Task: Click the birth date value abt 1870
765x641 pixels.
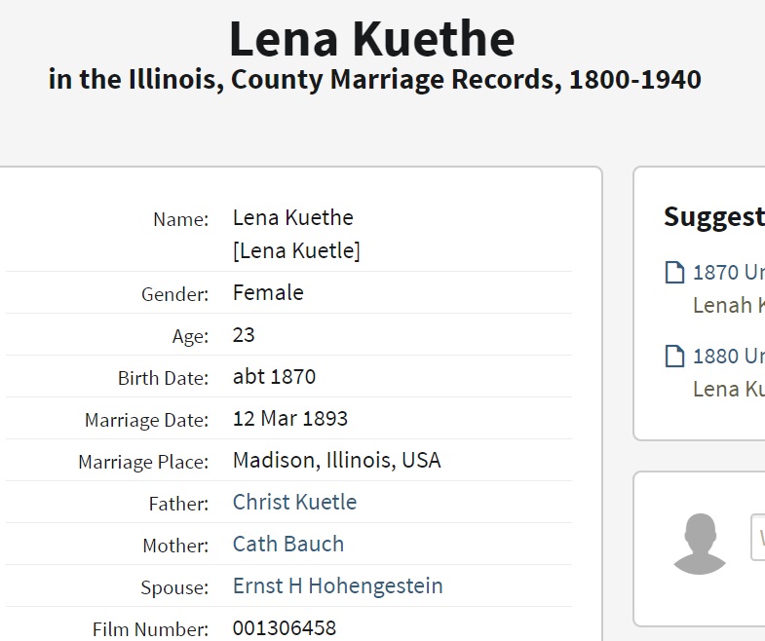Action: pos(274,377)
